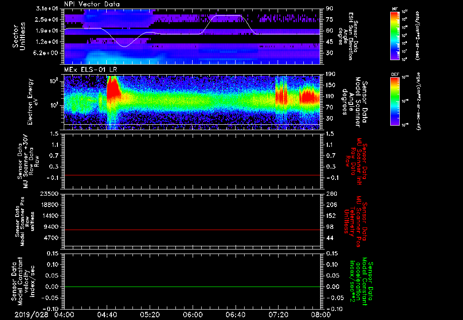
Task: Click the 07:20 time axis label
Action: (x=279, y=315)
